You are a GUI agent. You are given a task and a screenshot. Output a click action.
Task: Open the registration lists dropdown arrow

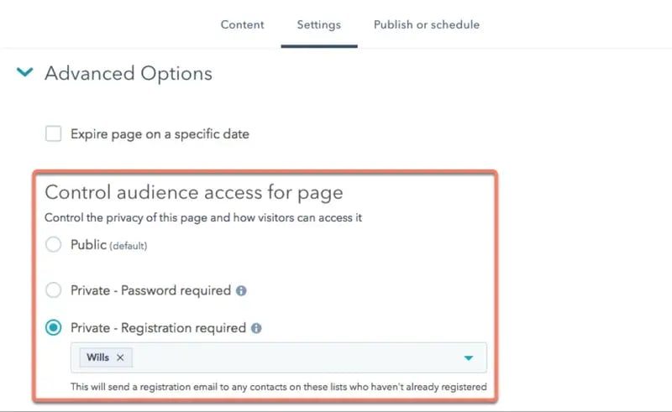click(x=469, y=358)
